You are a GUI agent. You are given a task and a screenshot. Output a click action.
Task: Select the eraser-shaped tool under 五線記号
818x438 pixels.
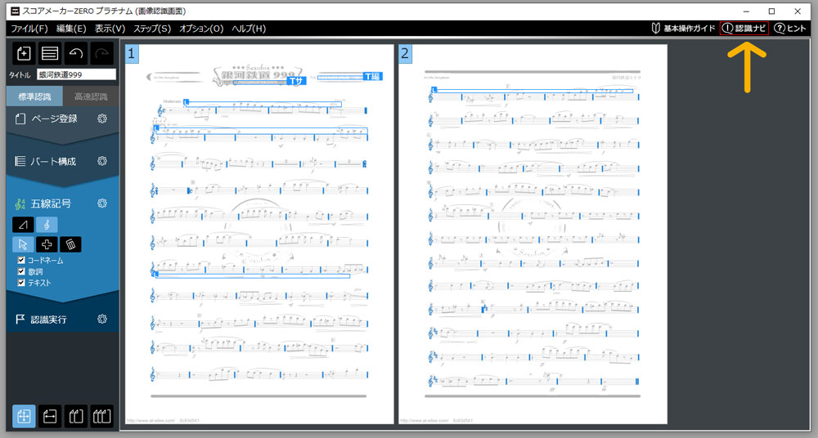[23, 225]
